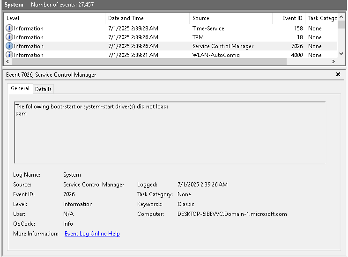Viewport: 348px width, 257px height.
Task: Click the Service Control Manager source cell
Action: pyautogui.click(x=223, y=46)
